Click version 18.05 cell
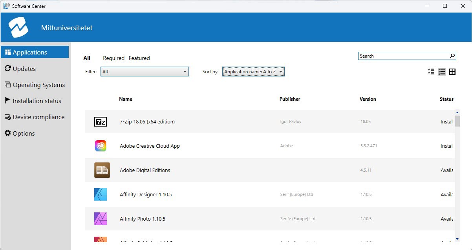Image resolution: width=472 pixels, height=250 pixels. 366,121
